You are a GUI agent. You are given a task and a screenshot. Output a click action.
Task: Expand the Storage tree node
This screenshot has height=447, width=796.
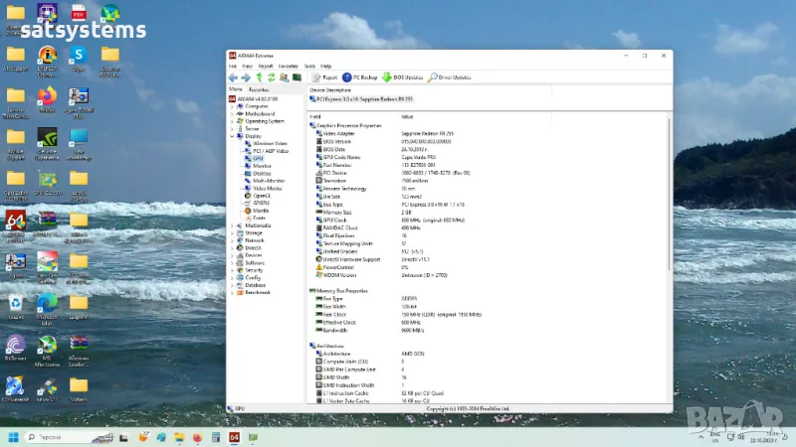point(232,232)
